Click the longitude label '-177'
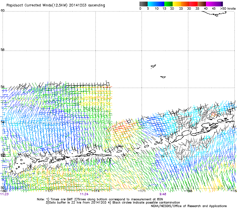The width and height of the screenshot is (237, 208). point(49,191)
